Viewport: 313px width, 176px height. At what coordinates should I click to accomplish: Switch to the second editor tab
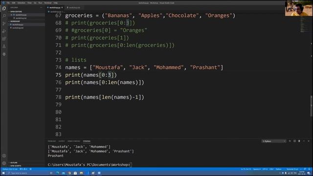click(x=74, y=8)
